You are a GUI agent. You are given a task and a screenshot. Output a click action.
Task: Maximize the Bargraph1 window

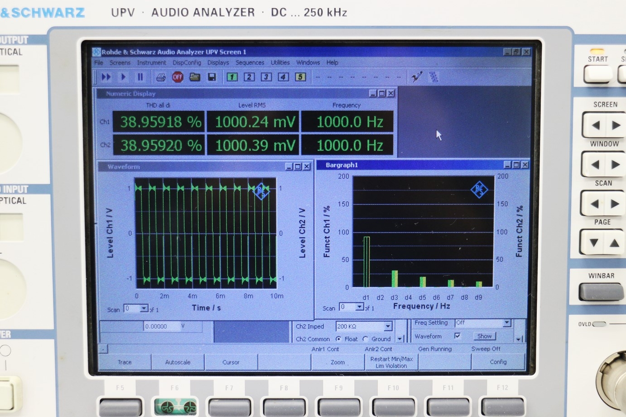(x=516, y=165)
